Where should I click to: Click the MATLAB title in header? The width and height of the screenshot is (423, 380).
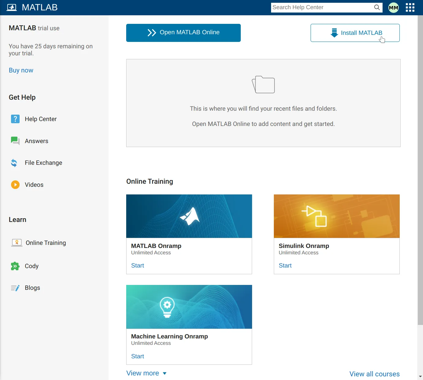pos(40,7)
